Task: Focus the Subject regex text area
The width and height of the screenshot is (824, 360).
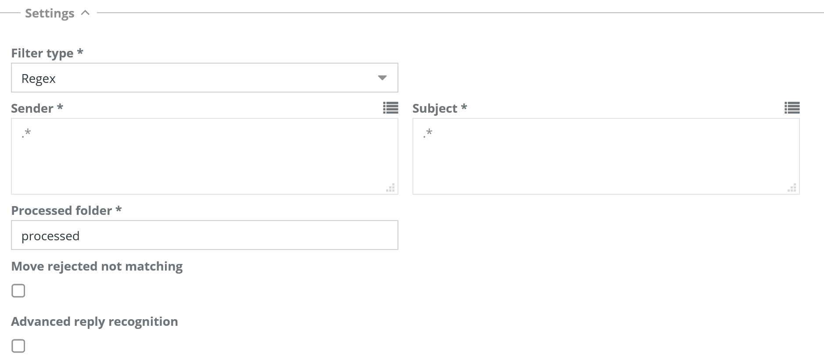Action: (605, 156)
